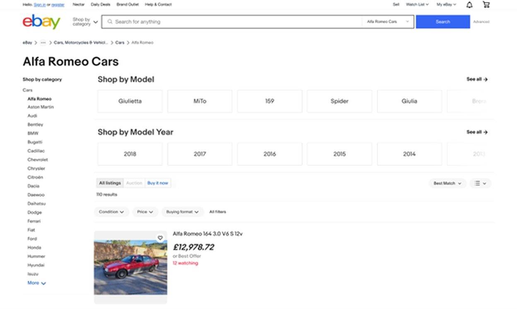Click Cars parent category in sidebar
The height and width of the screenshot is (309, 517).
pyautogui.click(x=27, y=90)
